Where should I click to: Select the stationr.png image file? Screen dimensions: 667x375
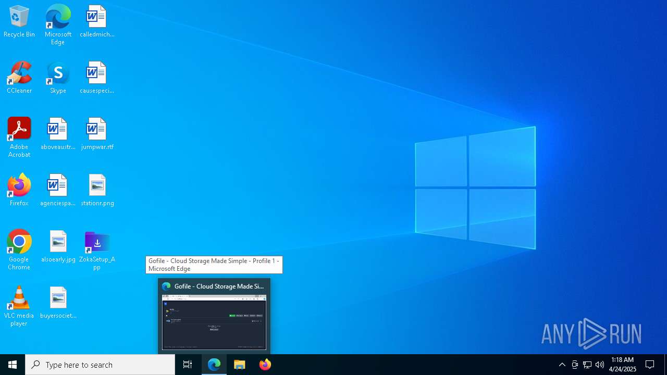[x=97, y=191]
